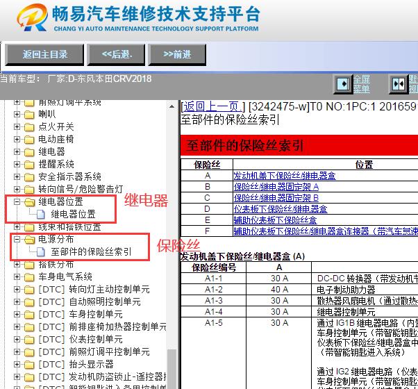Open the 返回上一页 link
This screenshot has width=418, height=389.
coord(212,107)
